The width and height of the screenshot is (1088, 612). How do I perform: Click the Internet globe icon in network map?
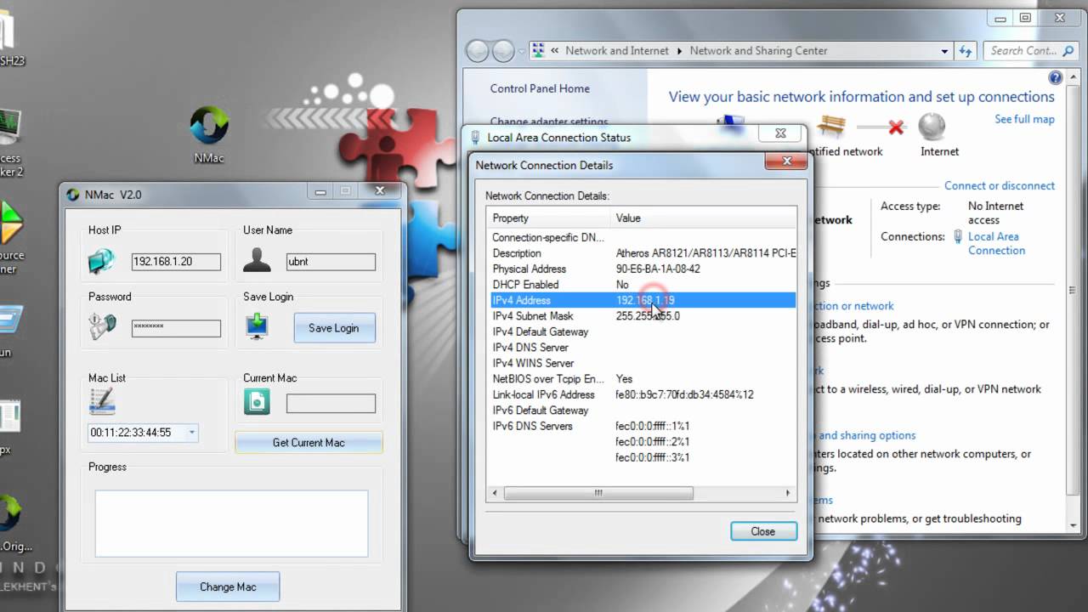coord(932,127)
